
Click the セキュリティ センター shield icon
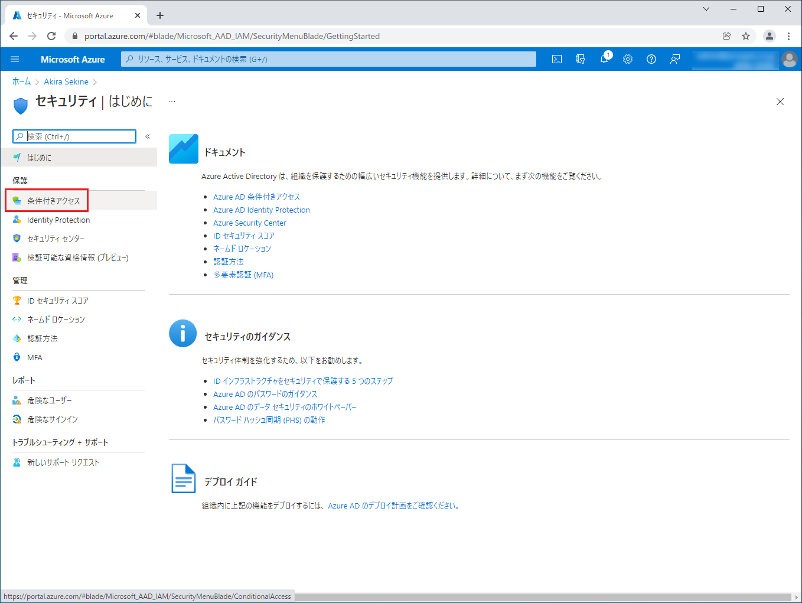coord(17,239)
